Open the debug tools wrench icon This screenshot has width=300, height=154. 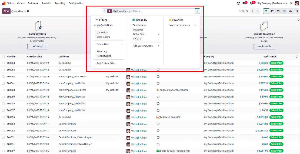(291, 3)
